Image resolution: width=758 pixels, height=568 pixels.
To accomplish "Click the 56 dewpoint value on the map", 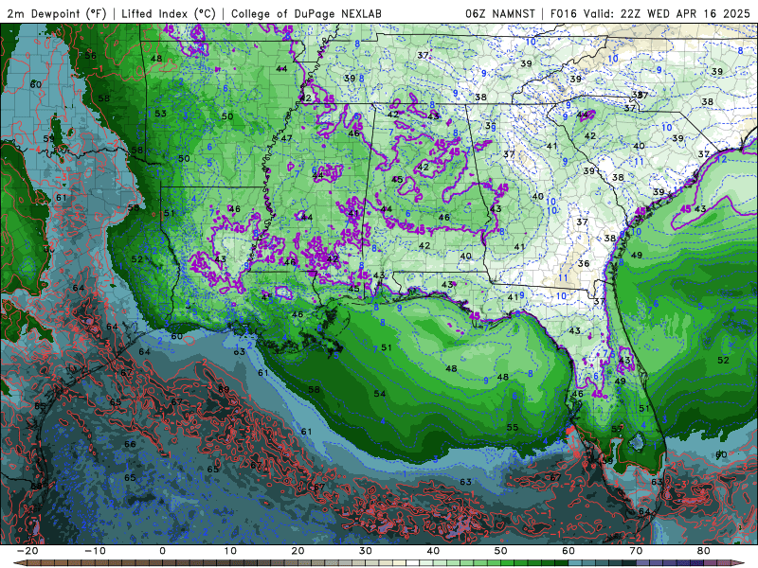I will point(90,55).
